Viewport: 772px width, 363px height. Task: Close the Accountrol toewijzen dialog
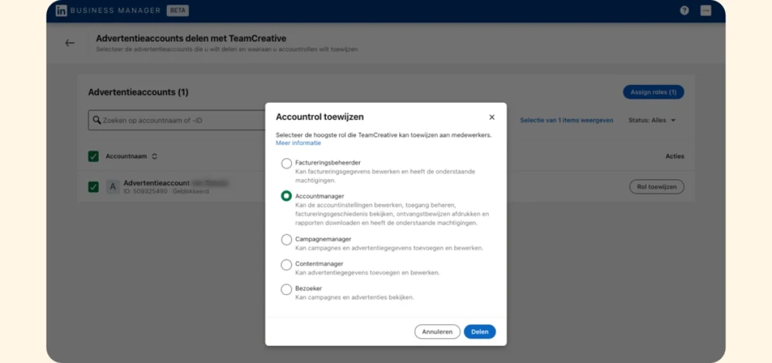(491, 117)
